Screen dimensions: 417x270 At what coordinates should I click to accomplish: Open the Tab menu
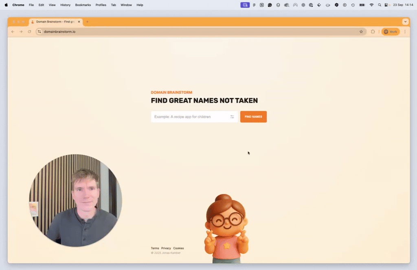[x=114, y=5]
